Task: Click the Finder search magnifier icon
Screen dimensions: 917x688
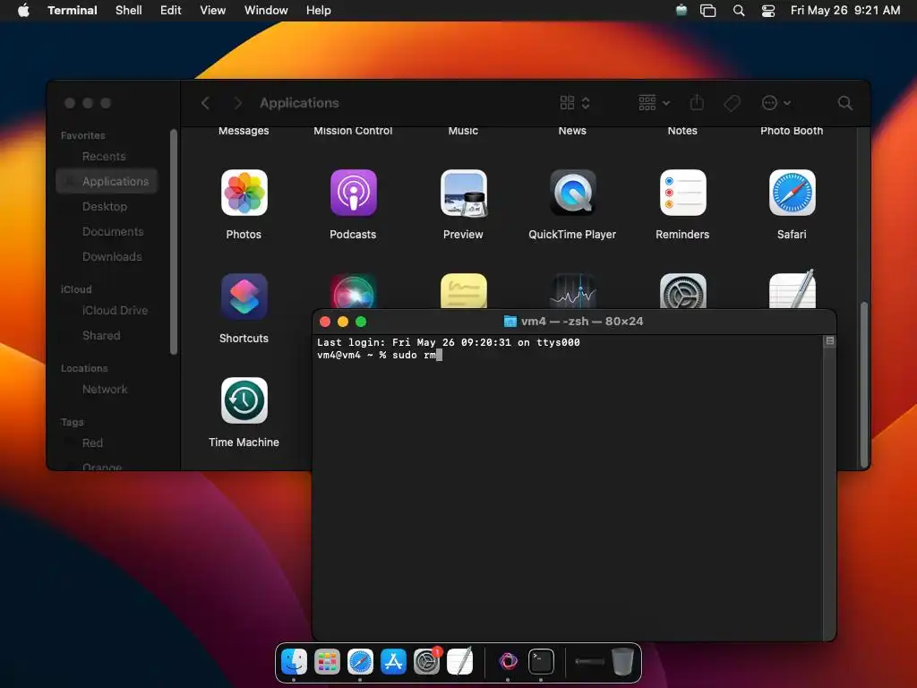Action: (844, 103)
